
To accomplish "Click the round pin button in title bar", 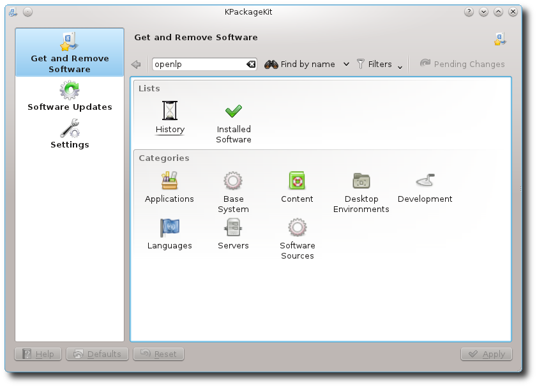I will coord(27,12).
